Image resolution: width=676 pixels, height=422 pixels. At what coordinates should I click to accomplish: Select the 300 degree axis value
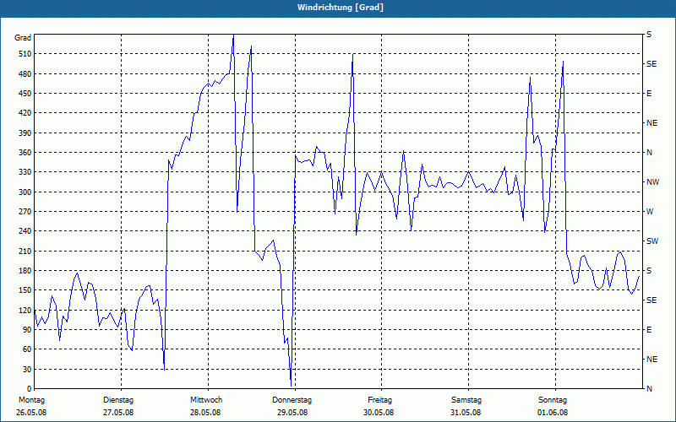(25, 192)
